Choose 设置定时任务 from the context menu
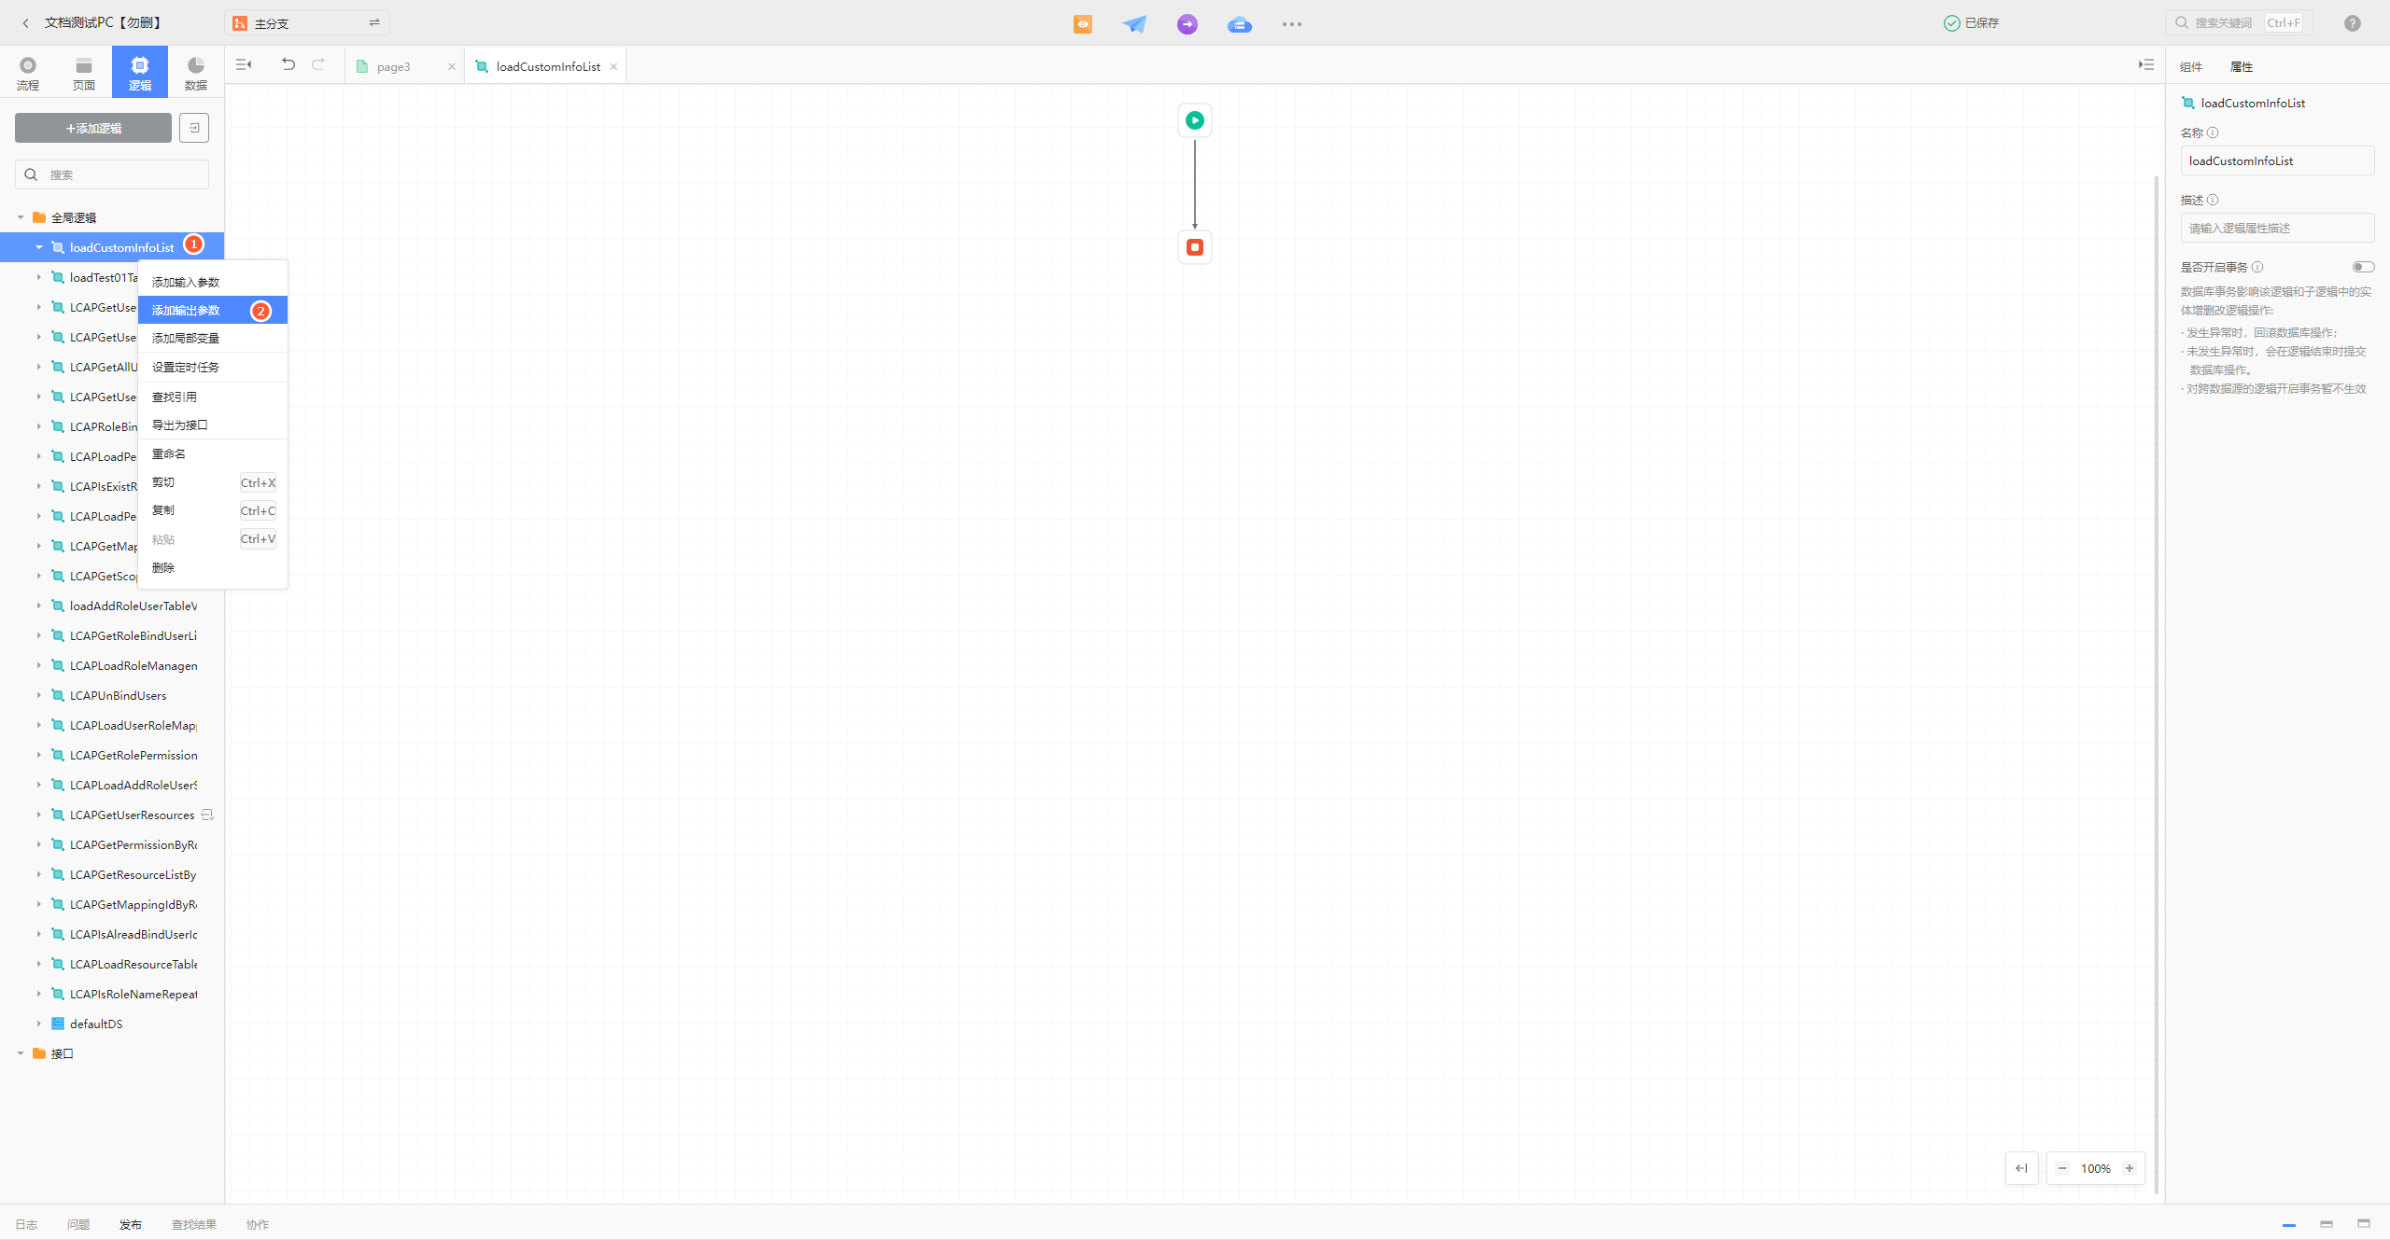 213,367
